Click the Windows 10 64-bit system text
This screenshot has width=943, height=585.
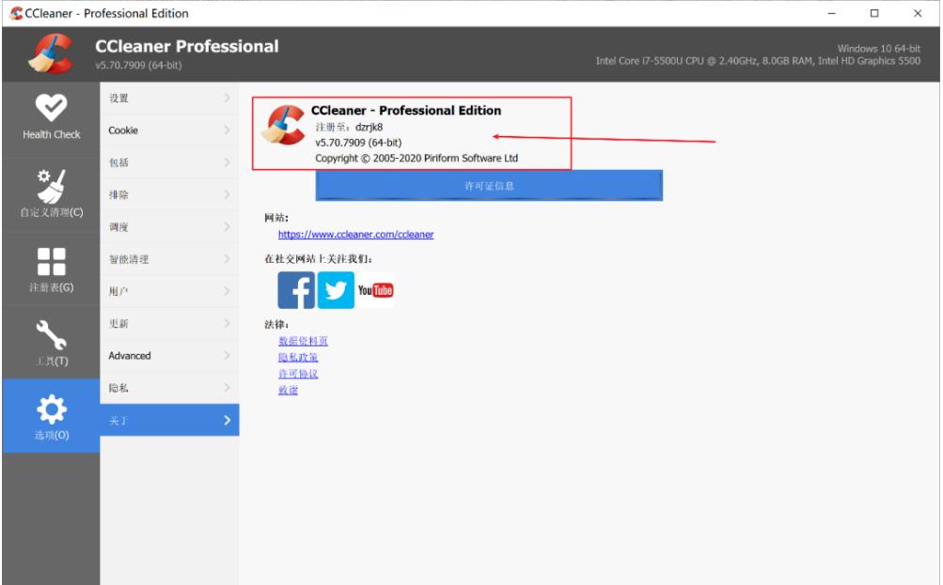click(879, 49)
